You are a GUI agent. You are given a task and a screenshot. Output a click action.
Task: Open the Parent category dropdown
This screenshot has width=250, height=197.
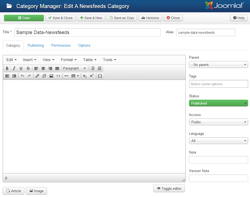coord(219,65)
